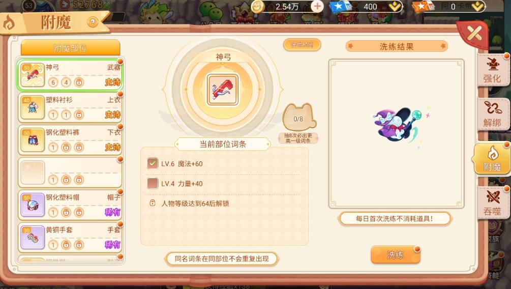The height and width of the screenshot is (289, 511).
Task: Select the 黄铜手套 gloves equipment icon
Action: tap(32, 238)
